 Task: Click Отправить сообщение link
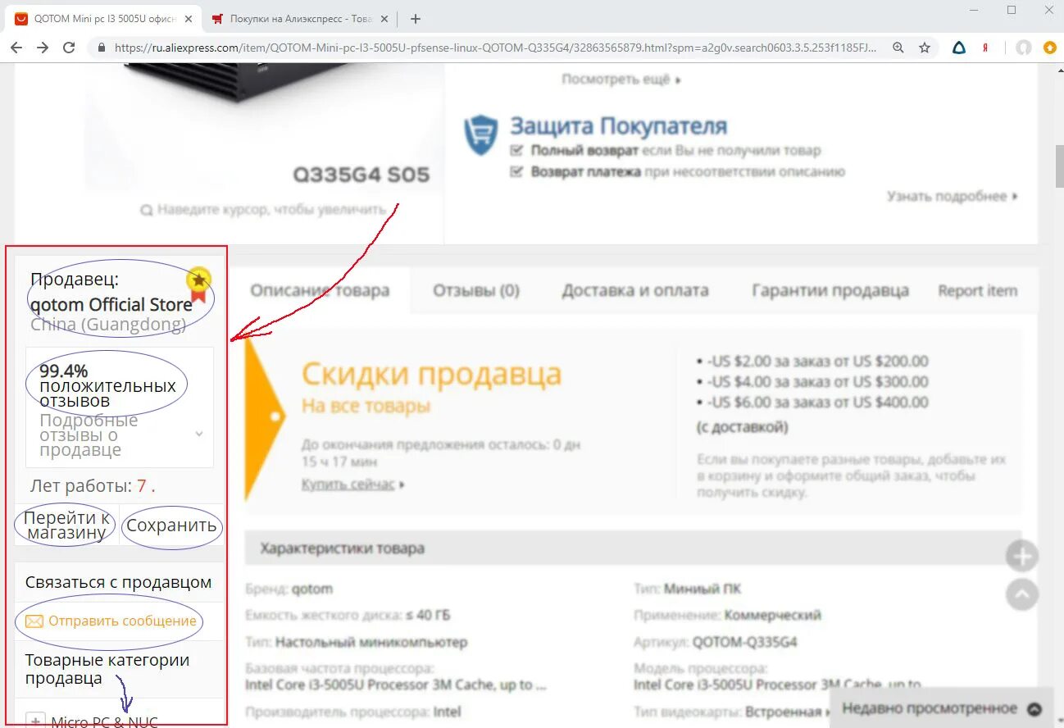pos(122,621)
